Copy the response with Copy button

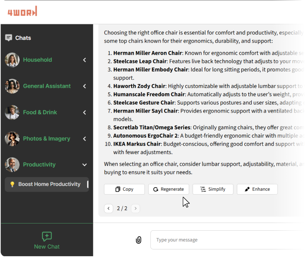pyautogui.click(x=124, y=189)
